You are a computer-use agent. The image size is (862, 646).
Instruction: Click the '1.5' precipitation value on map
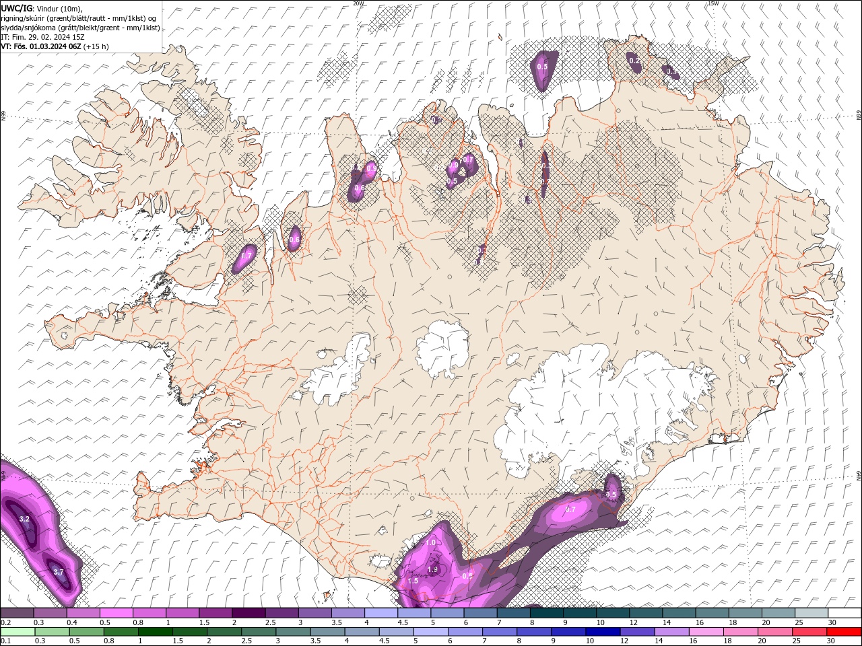(x=413, y=581)
